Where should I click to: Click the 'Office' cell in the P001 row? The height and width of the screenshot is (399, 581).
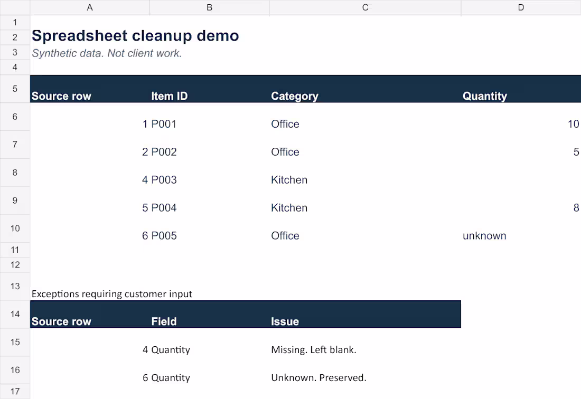point(365,117)
